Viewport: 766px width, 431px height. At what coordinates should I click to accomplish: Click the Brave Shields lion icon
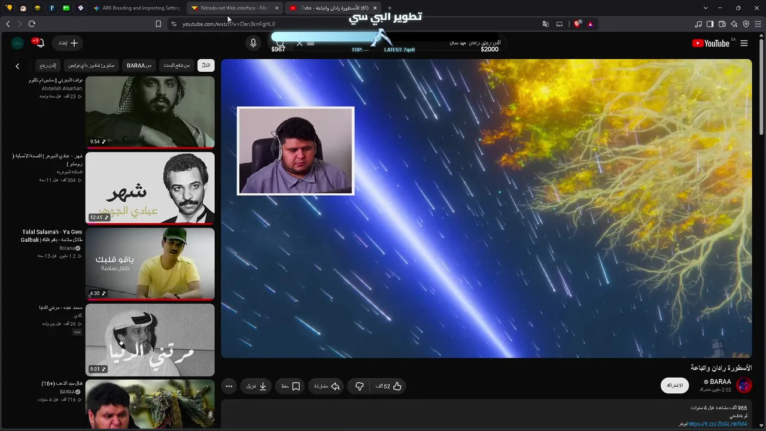pos(577,24)
